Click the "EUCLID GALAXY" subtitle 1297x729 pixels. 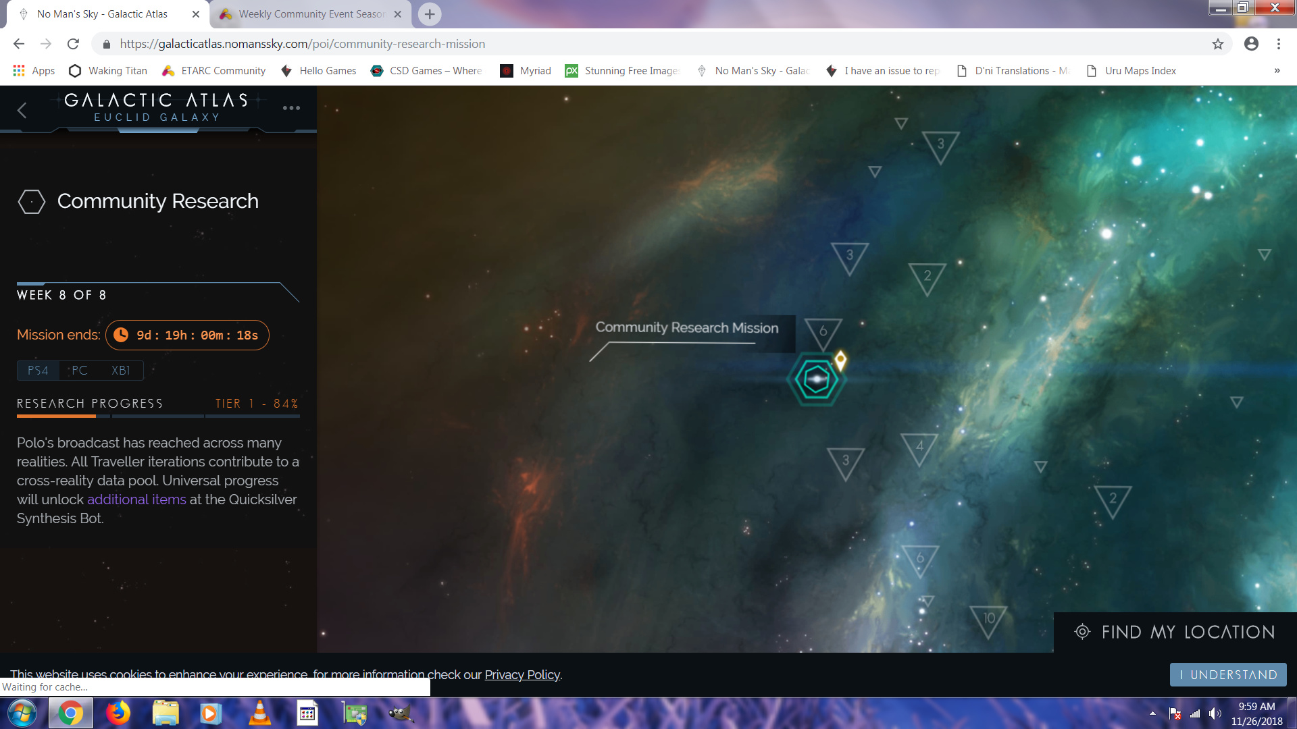157,117
